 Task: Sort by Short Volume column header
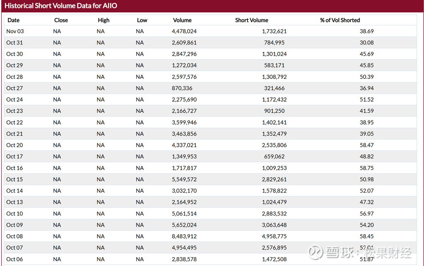252,20
